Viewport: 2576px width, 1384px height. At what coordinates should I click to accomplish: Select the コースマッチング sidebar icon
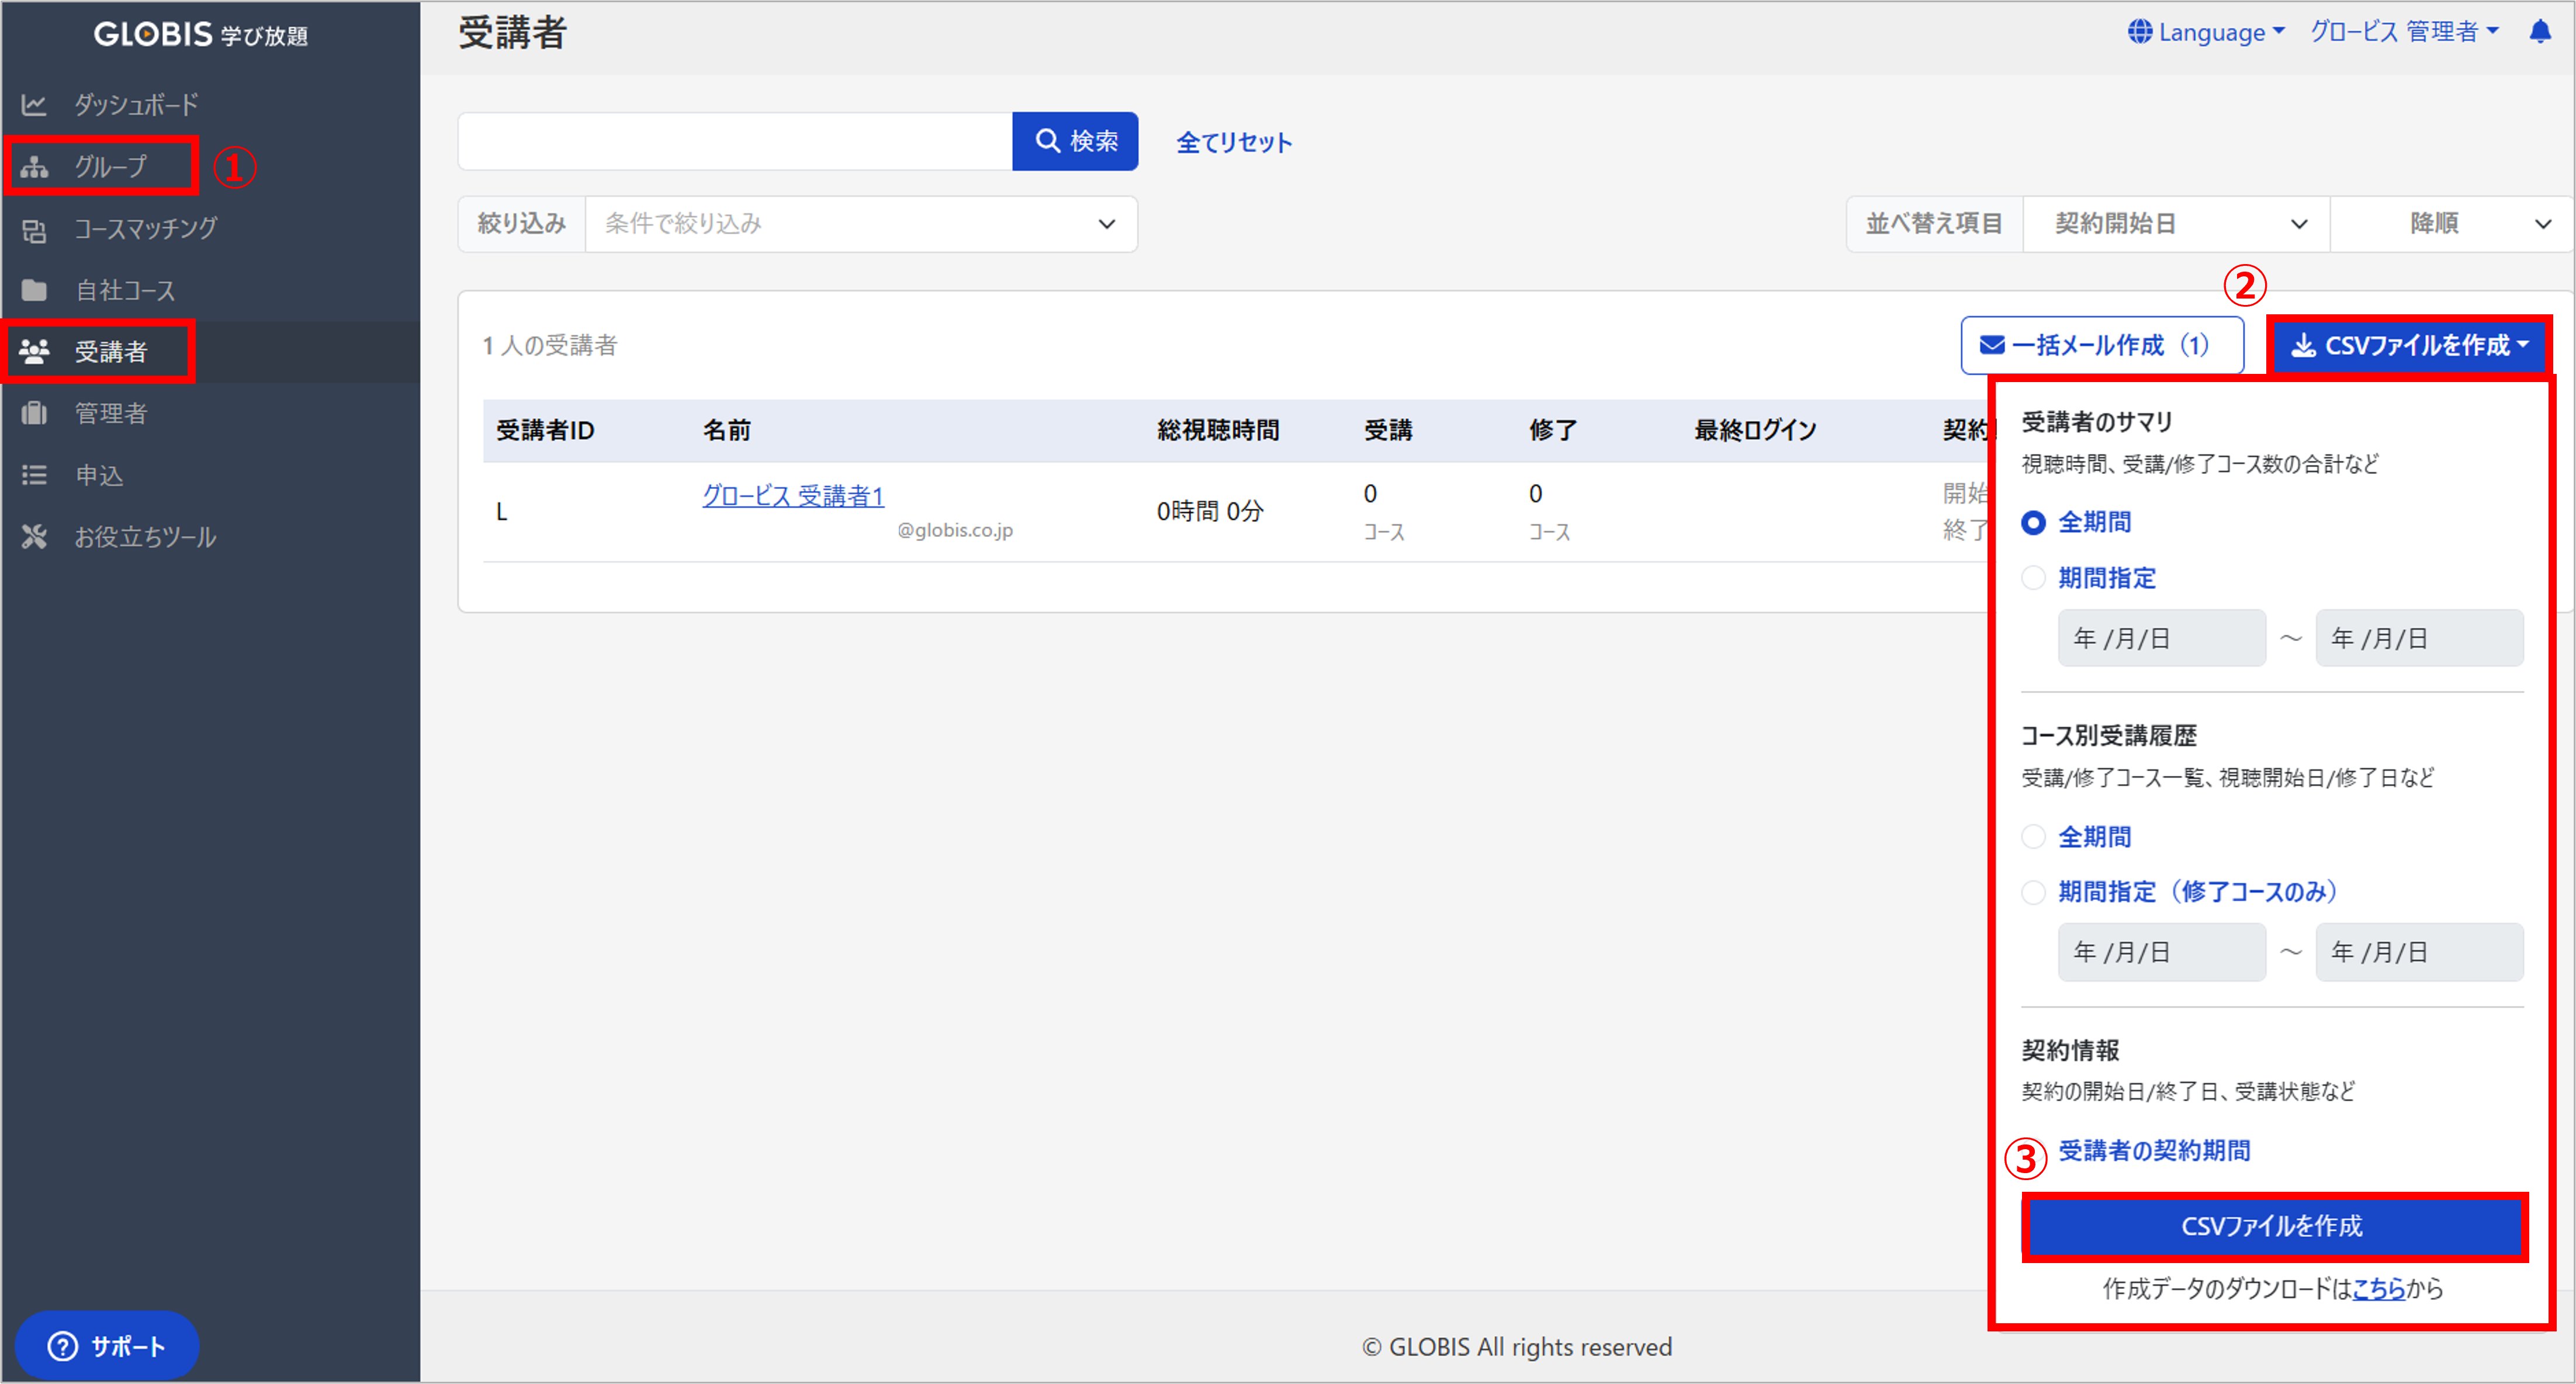(34, 228)
